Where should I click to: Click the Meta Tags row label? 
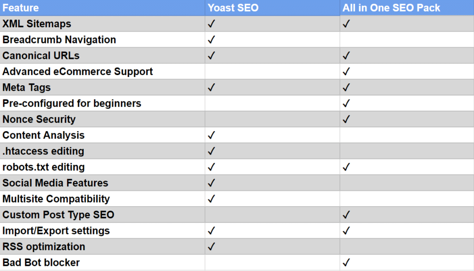coord(26,88)
